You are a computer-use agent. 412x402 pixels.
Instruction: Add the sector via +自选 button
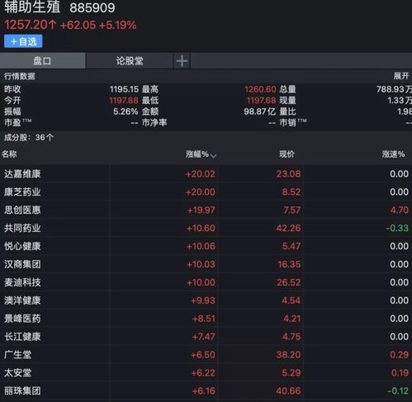pos(23,41)
